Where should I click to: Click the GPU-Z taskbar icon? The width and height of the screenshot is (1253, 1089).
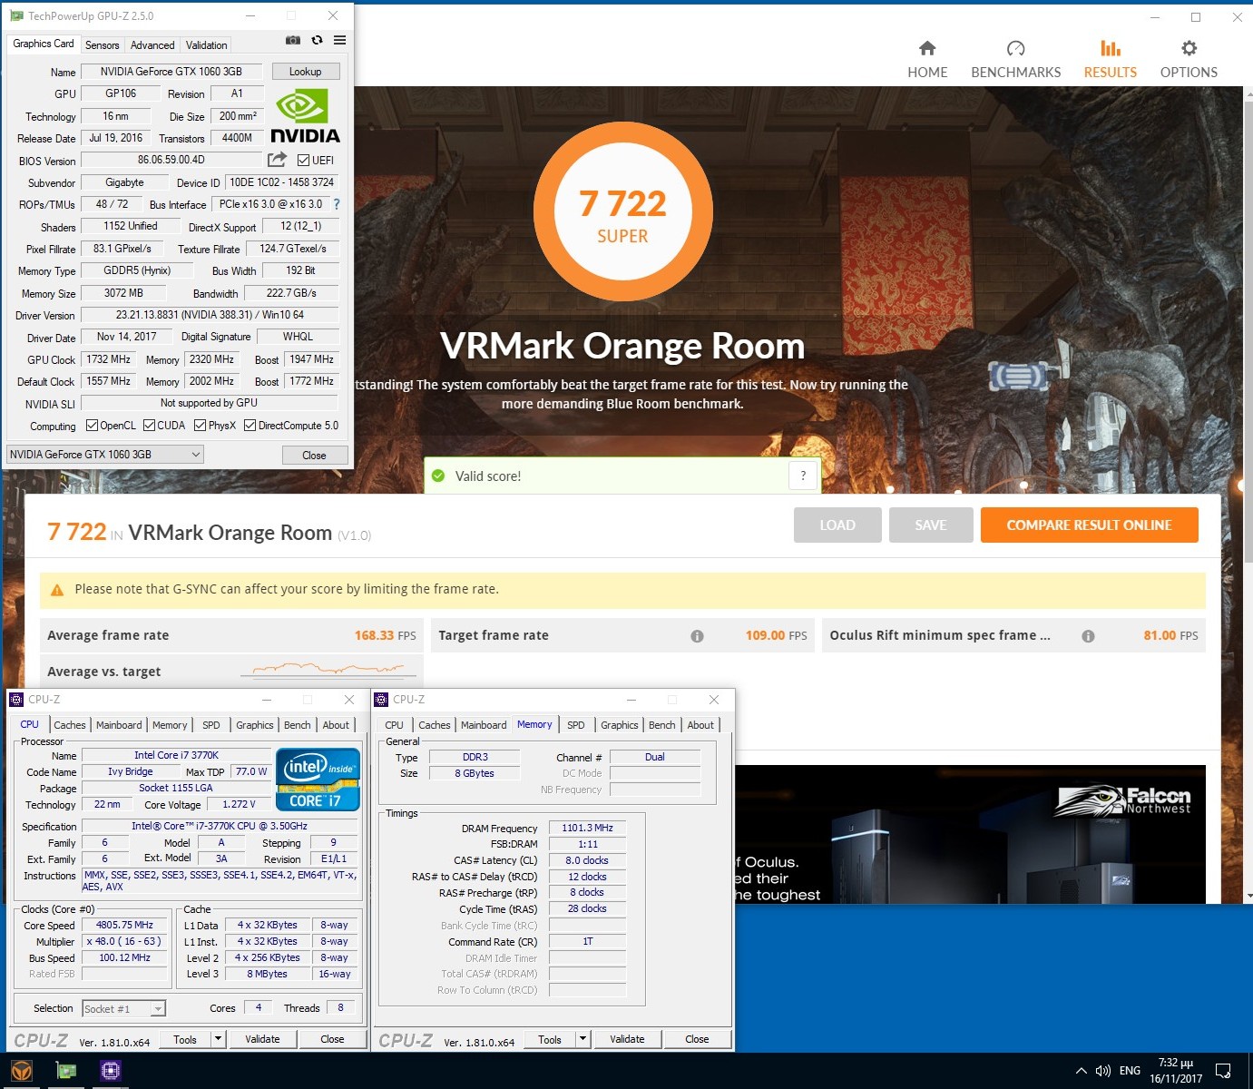pyautogui.click(x=66, y=1071)
